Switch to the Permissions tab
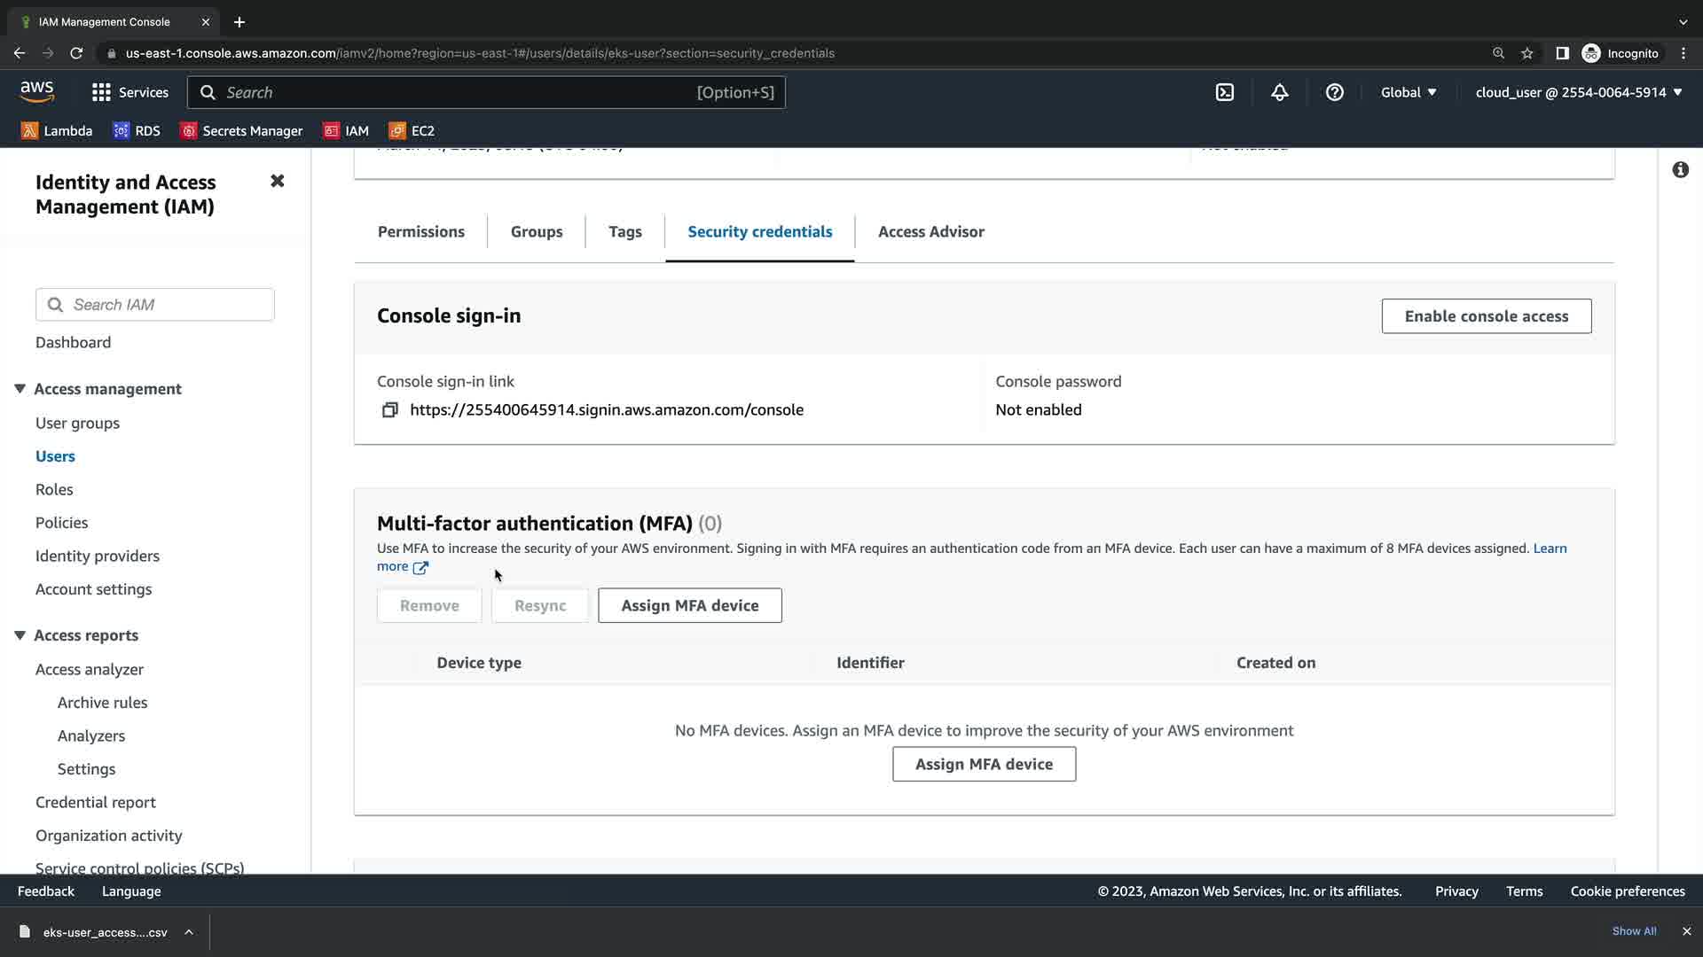The height and width of the screenshot is (957, 1703). click(420, 231)
